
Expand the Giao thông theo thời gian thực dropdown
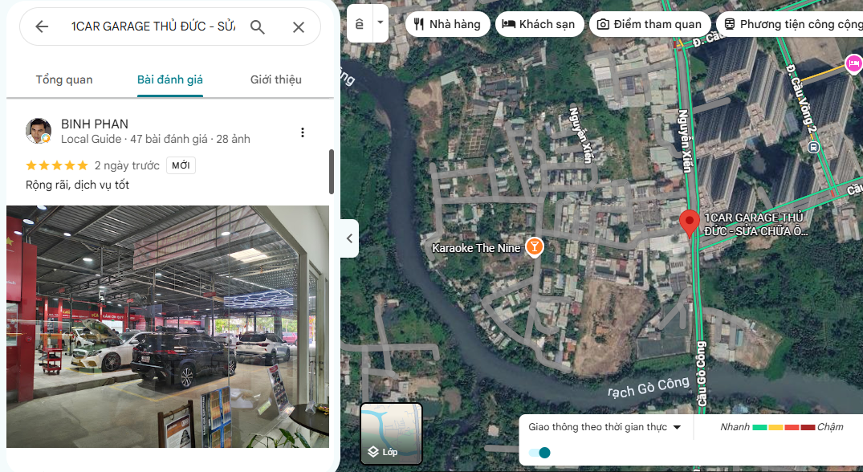click(x=605, y=427)
